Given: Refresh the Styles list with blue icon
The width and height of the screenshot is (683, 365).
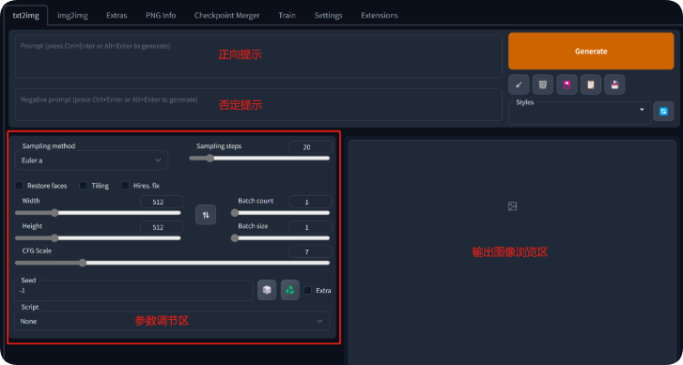Looking at the screenshot, I should coord(663,112).
